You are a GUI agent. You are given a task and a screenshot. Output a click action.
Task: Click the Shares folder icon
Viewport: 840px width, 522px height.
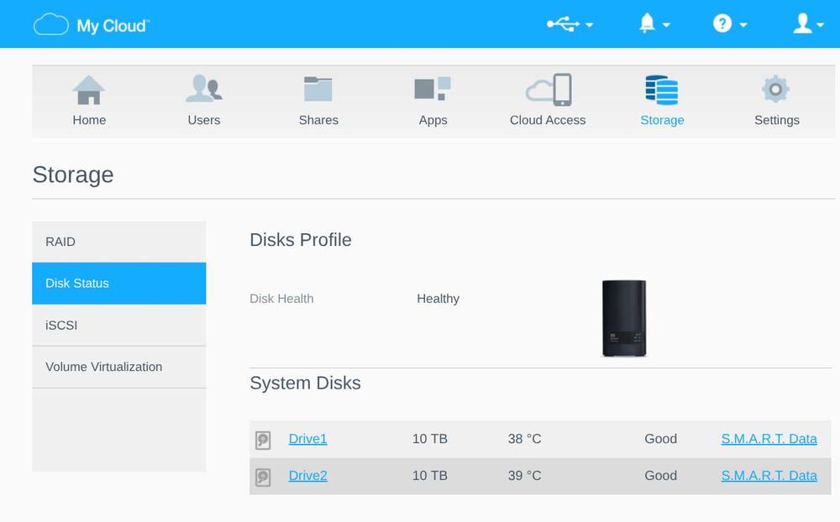(x=318, y=89)
